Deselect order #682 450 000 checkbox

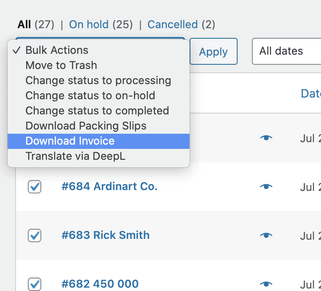click(35, 284)
